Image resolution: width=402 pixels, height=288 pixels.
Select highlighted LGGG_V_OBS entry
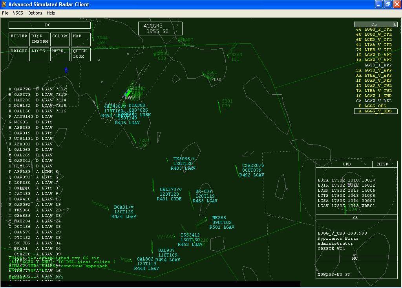pos(376,111)
